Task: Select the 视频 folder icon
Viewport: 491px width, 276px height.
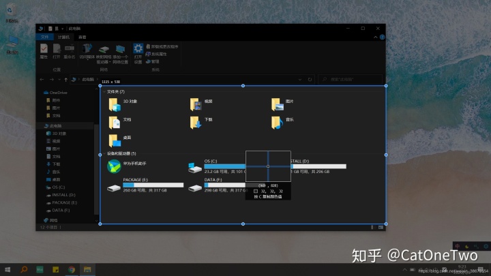Action: [x=196, y=104]
